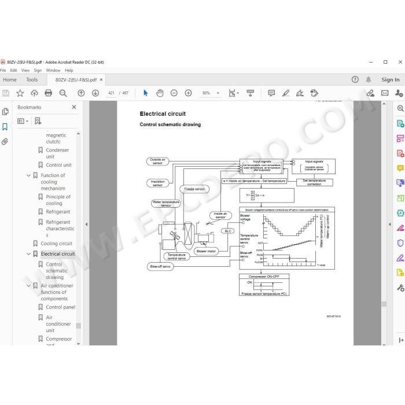Activate the Hand pan tool
The width and height of the screenshot is (405, 405).
click(x=160, y=93)
